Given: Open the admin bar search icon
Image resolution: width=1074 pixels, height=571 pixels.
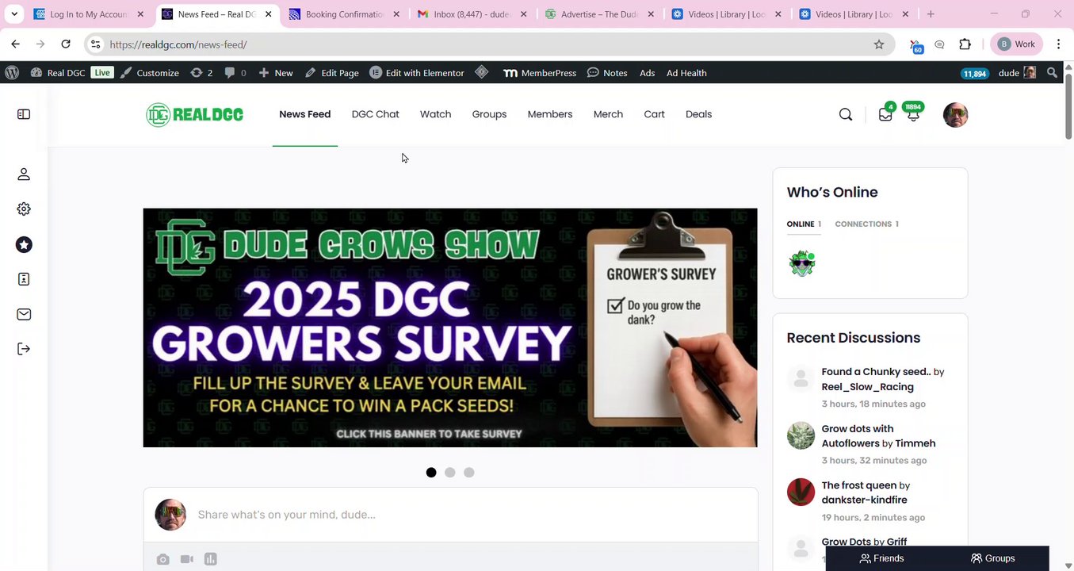Looking at the screenshot, I should [x=1052, y=72].
